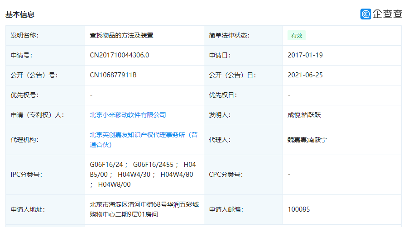Click the 公开（公告）号 label
This screenshot has width=403, height=227.
[x=34, y=75]
